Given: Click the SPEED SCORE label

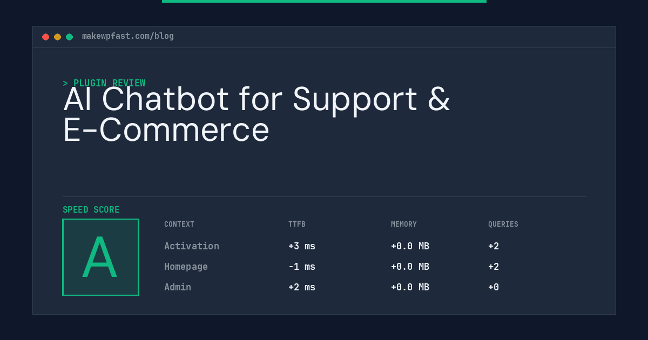Looking at the screenshot, I should pyautogui.click(x=91, y=209).
